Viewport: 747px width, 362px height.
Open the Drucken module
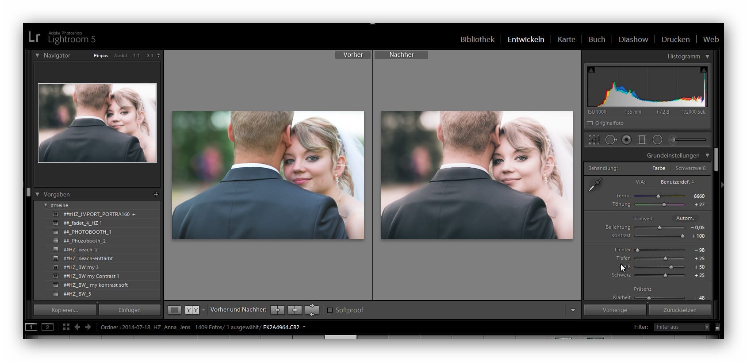point(675,39)
